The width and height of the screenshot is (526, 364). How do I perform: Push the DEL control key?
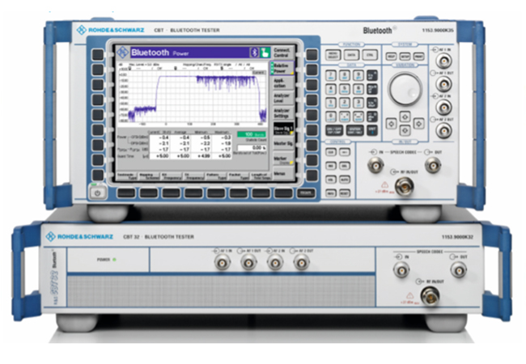click(345, 167)
